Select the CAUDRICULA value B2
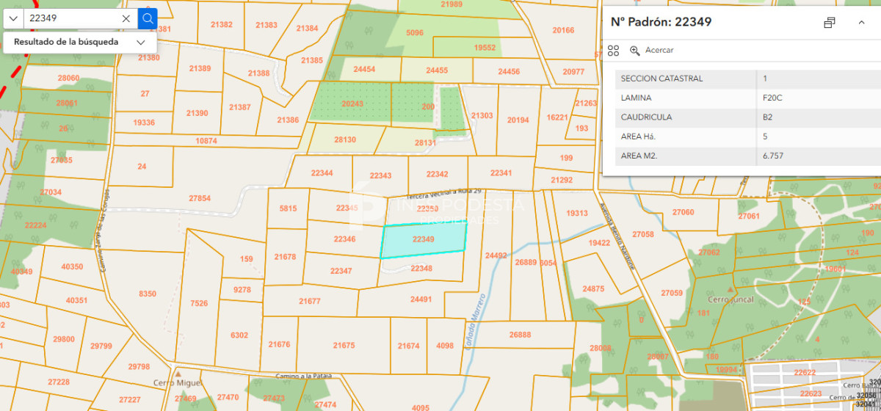The width and height of the screenshot is (881, 411). point(768,117)
